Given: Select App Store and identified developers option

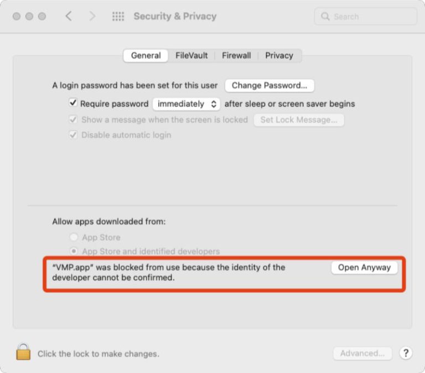Looking at the screenshot, I should (x=73, y=251).
